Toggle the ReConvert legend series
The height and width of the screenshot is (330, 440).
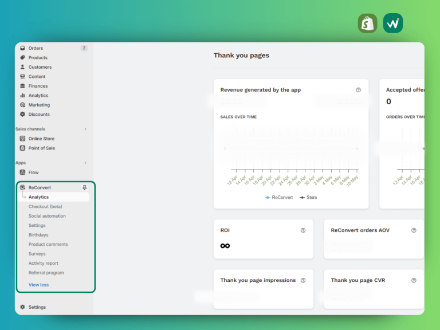(278, 198)
